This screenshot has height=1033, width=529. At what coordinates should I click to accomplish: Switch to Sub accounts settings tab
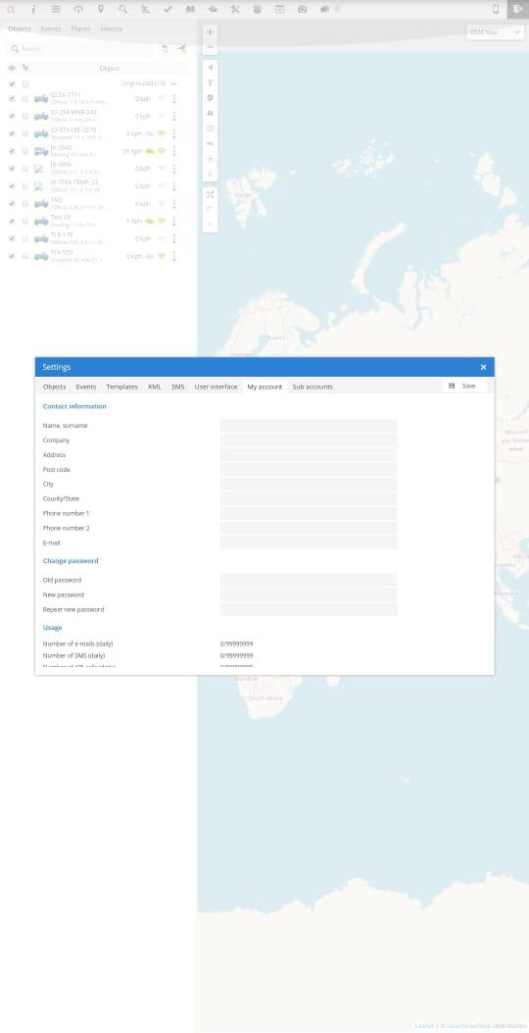[313, 387]
